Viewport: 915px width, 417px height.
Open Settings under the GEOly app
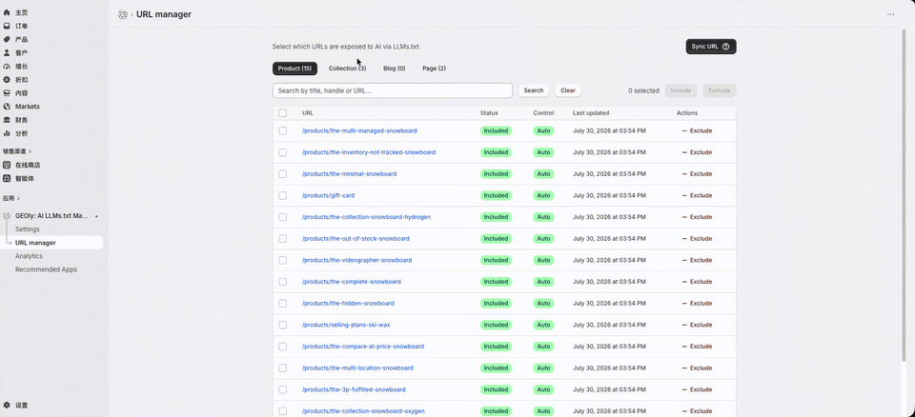[x=28, y=229]
